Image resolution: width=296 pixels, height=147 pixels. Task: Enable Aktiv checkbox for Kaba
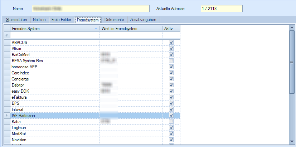[171, 122]
